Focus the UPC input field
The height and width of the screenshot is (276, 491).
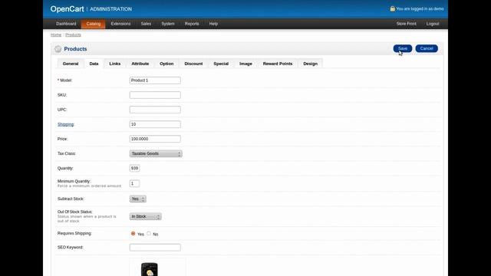point(155,110)
